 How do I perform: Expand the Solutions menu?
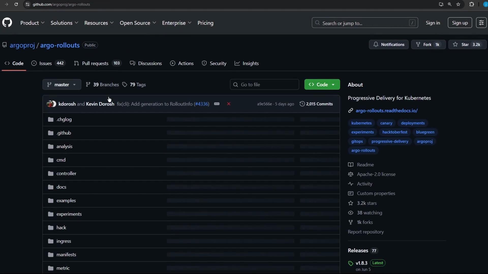click(64, 23)
